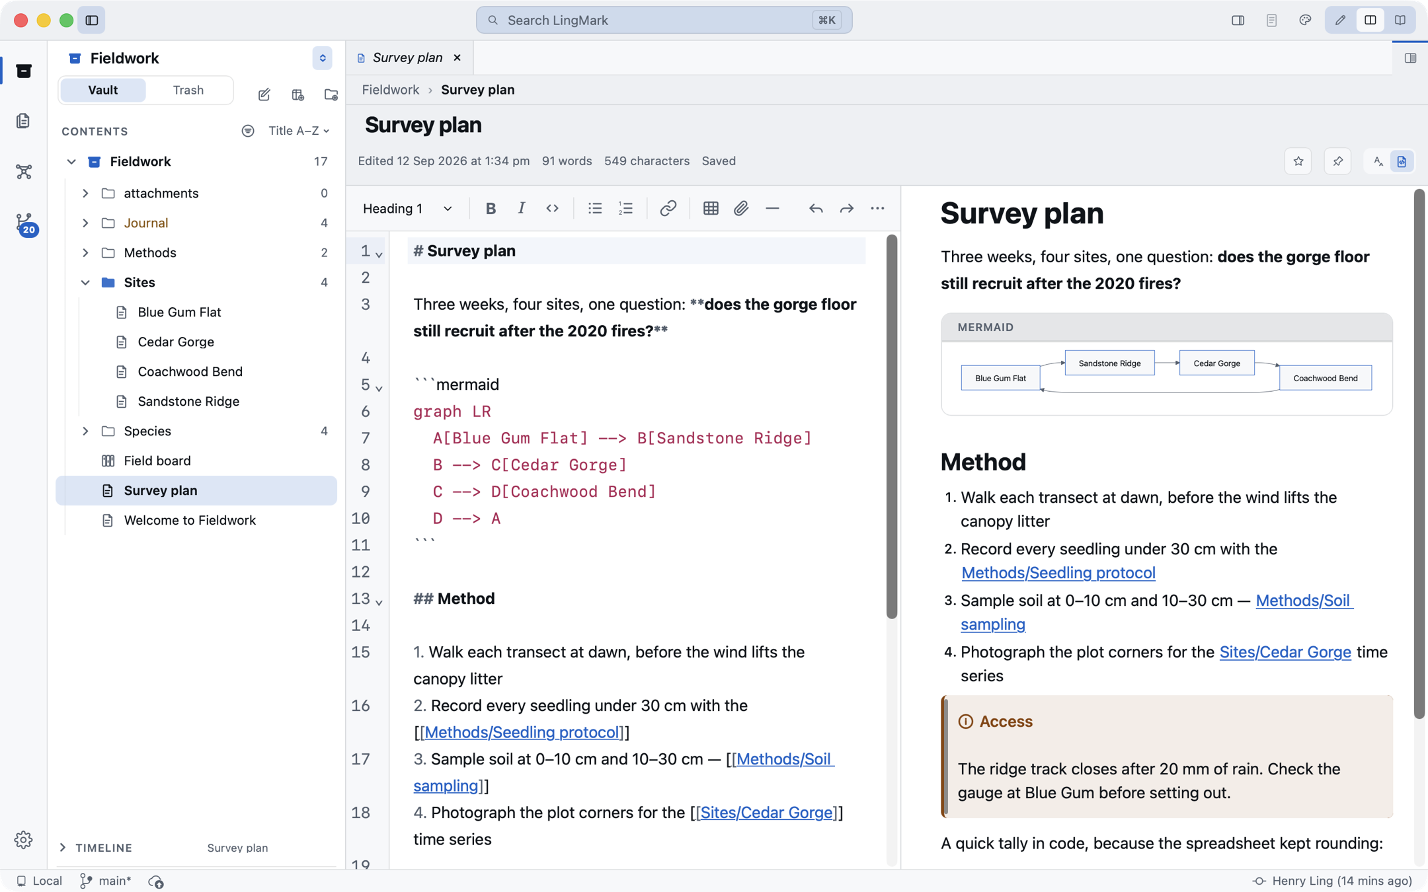Switch to edit-only mode pencil
Viewport: 1428px width, 892px height.
(x=1340, y=20)
